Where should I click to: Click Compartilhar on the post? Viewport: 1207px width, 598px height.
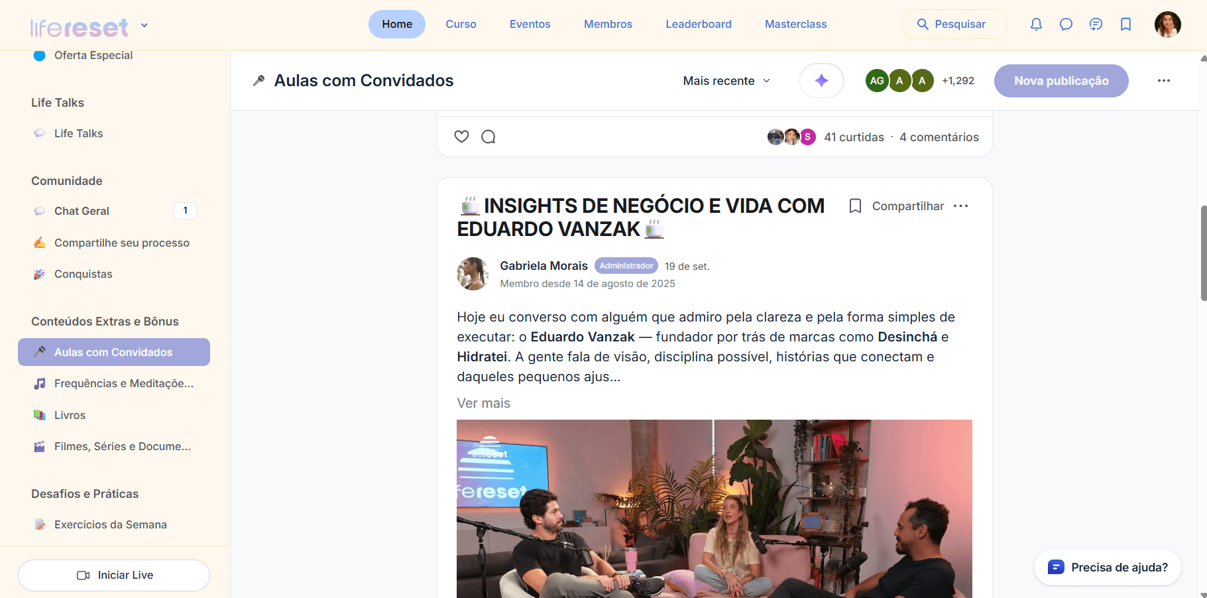pos(907,206)
